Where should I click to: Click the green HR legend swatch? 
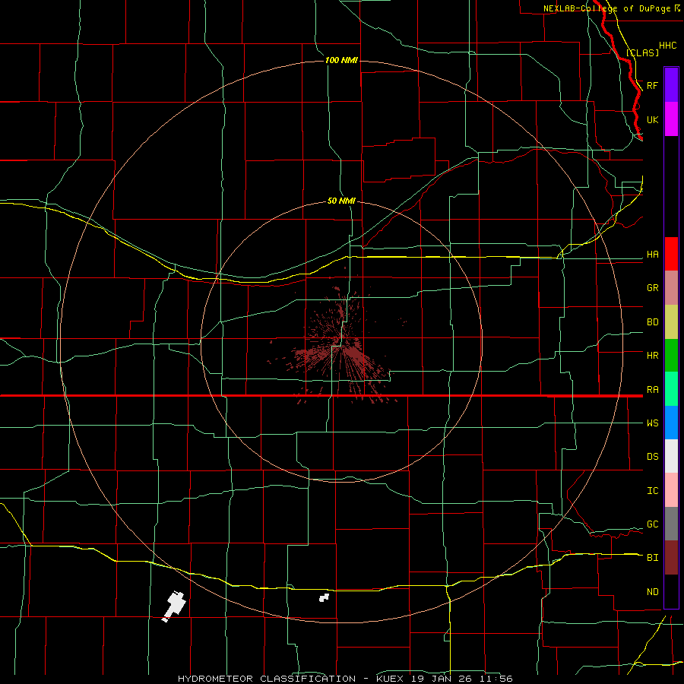click(671, 356)
